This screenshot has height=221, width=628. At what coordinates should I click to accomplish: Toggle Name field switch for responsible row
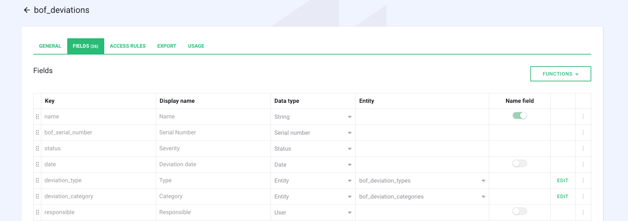tap(519, 211)
